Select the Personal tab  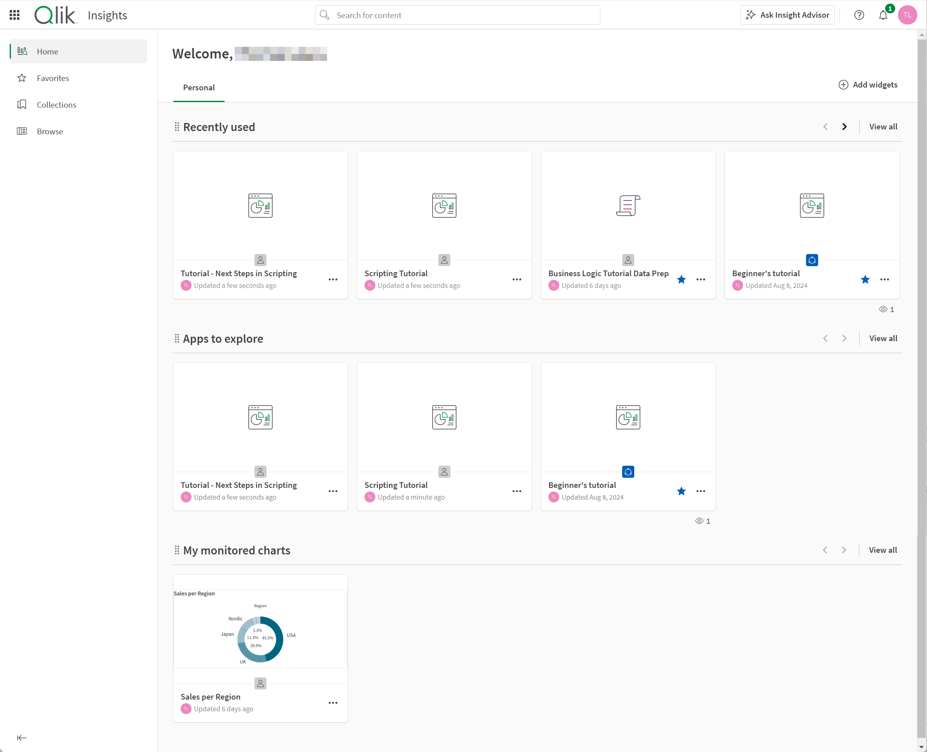[x=199, y=87]
